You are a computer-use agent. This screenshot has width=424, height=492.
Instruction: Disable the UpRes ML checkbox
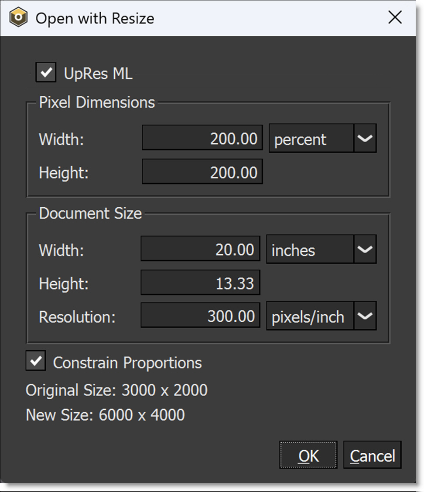tap(46, 72)
